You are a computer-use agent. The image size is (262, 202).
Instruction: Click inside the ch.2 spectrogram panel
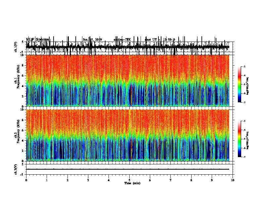click(x=128, y=135)
